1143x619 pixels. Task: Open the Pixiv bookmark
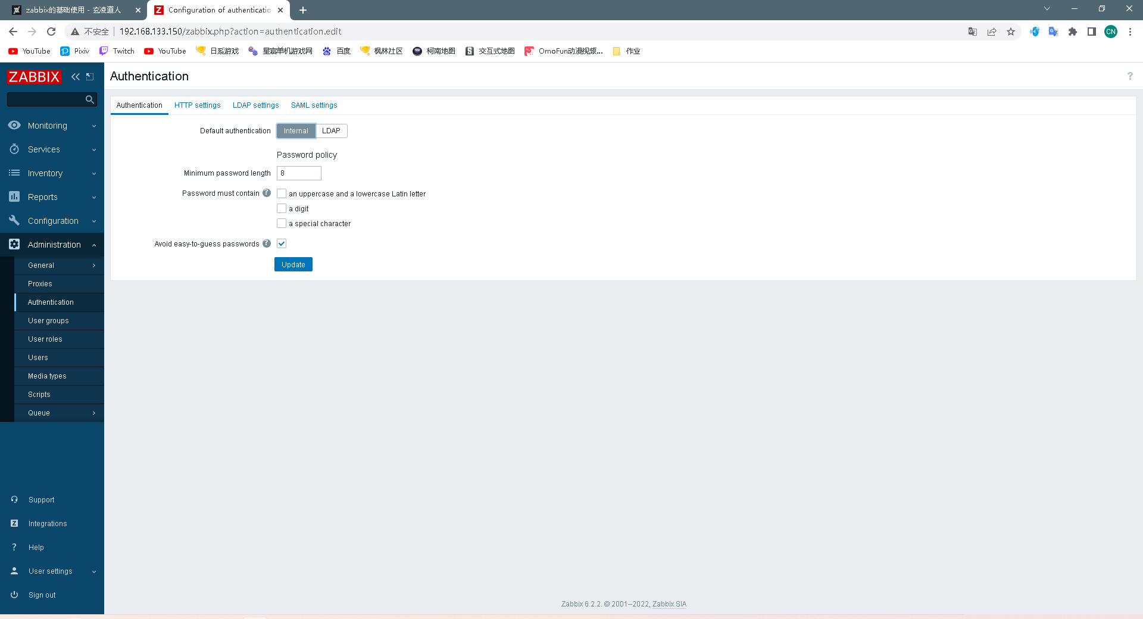75,51
